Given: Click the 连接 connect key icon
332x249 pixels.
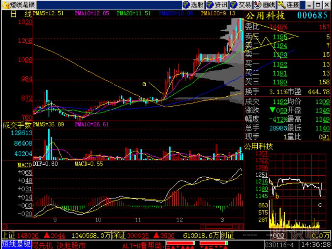Looking at the screenshot, I should 289,5.
